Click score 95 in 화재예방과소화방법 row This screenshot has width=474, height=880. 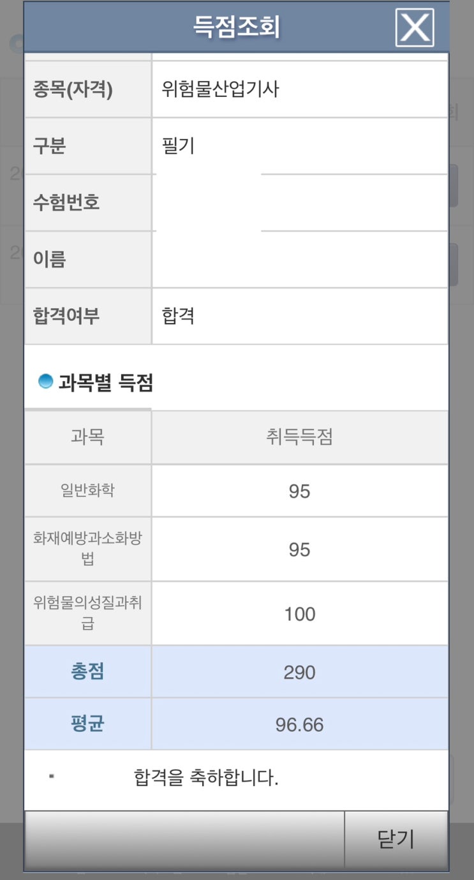pyautogui.click(x=299, y=549)
